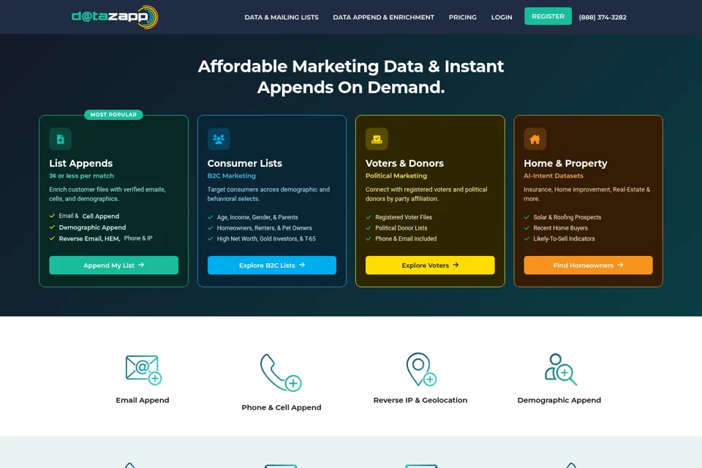Open Data Append & Enrichment menu
Image resolution: width=702 pixels, height=468 pixels.
pyautogui.click(x=383, y=18)
